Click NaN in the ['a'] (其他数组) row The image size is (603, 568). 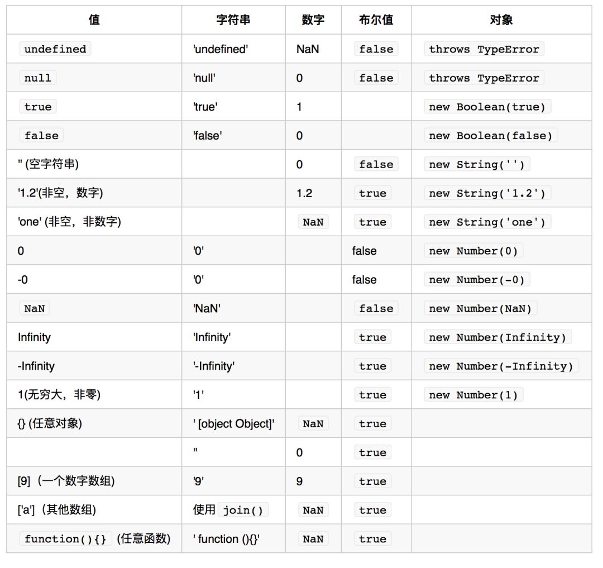[x=313, y=510]
